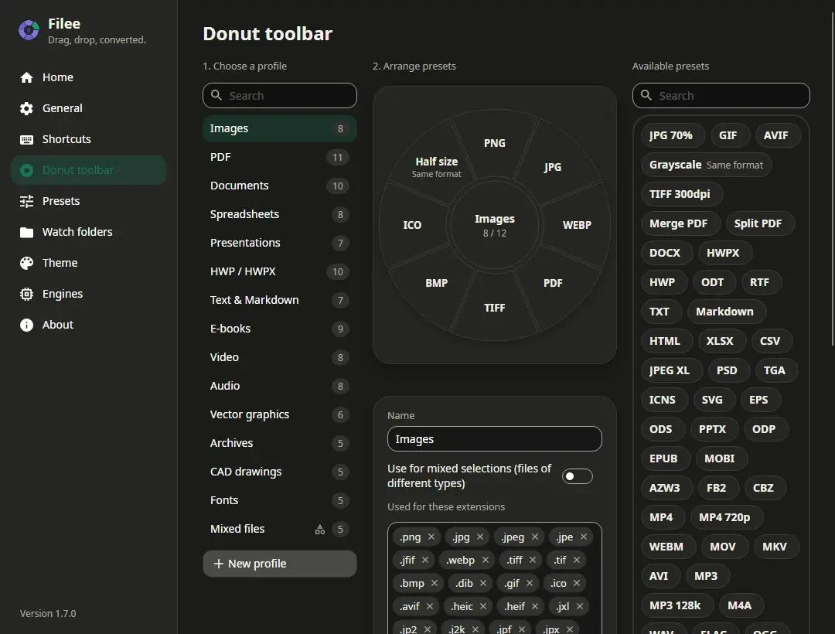The width and height of the screenshot is (835, 634).
Task: Click the Donut toolbar ring icon
Action: [x=26, y=170]
